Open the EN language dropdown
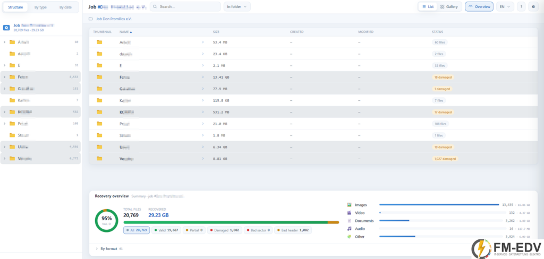 tap(505, 6)
